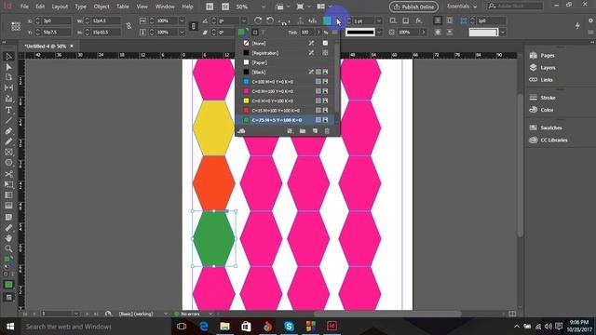Select the C=100 M=0 Y=0 K=0 cyan swatch
The height and width of the screenshot is (335, 596).
pos(286,82)
